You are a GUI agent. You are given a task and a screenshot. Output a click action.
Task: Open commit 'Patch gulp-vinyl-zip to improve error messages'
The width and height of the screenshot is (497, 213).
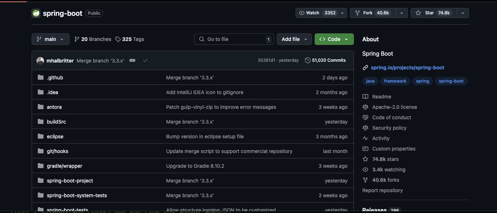pyautogui.click(x=221, y=107)
